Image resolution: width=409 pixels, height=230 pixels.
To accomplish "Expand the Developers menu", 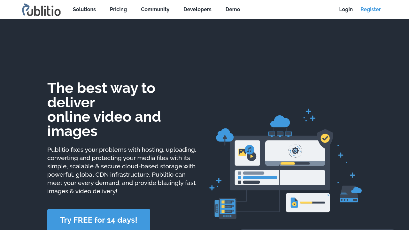I will point(197,10).
